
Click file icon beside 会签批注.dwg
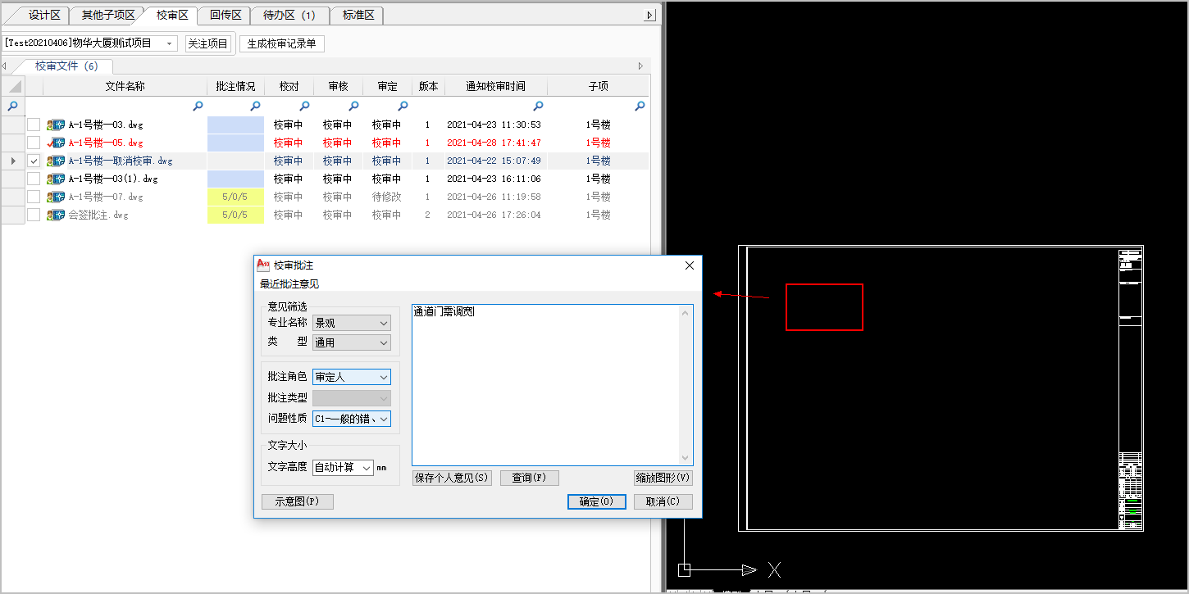tap(56, 215)
